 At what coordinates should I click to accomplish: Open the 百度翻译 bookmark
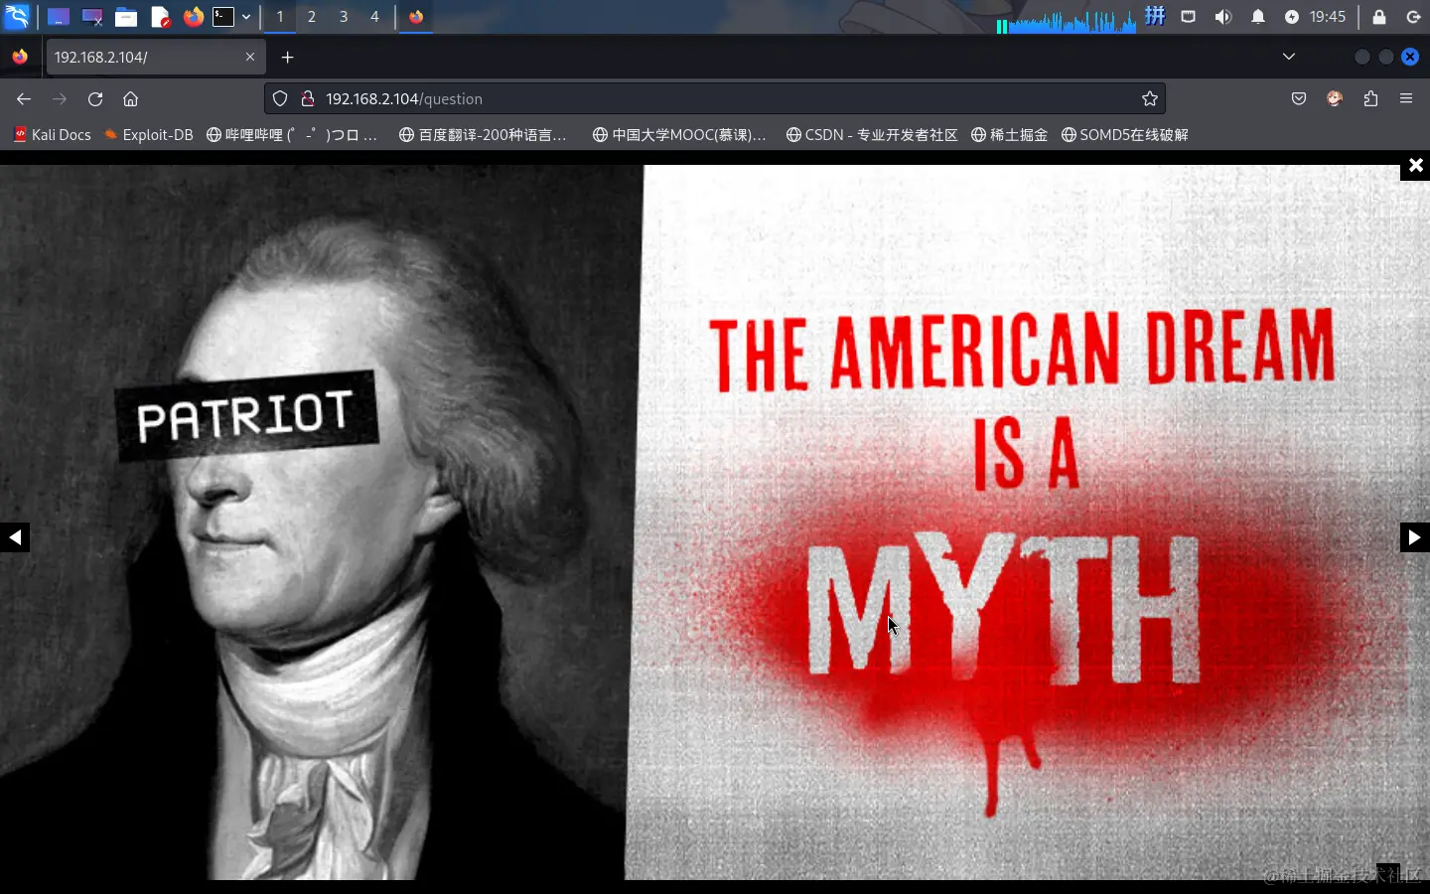click(x=483, y=135)
